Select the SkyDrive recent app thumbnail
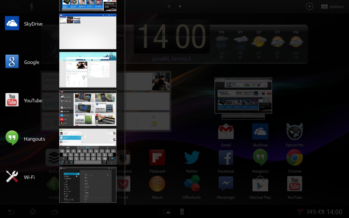 pos(88,31)
